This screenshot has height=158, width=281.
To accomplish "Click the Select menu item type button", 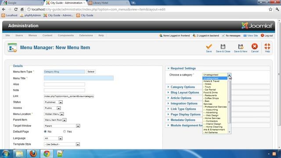I will click(x=91, y=72).
